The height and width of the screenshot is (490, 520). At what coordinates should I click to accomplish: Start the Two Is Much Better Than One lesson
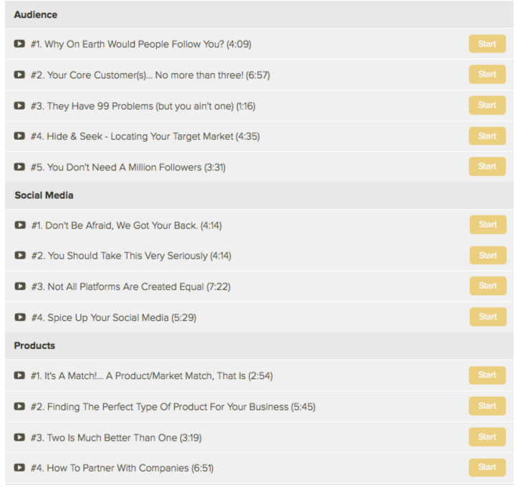coord(487,437)
